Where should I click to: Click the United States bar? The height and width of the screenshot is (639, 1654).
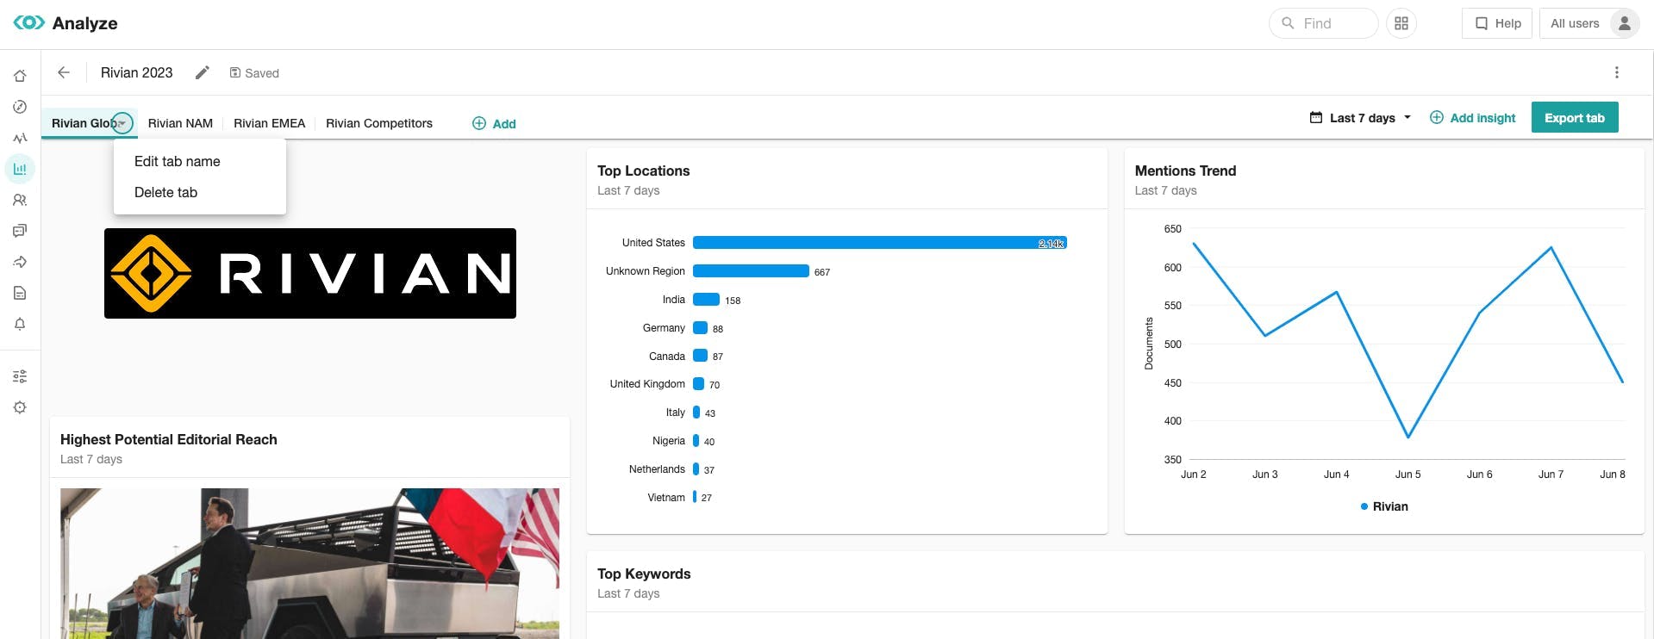point(880,243)
